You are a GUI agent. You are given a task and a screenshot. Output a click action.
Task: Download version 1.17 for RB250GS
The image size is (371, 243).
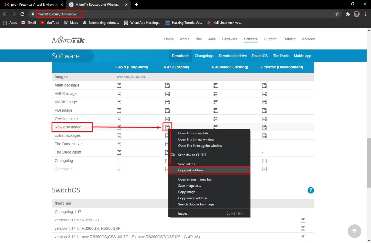303,220
